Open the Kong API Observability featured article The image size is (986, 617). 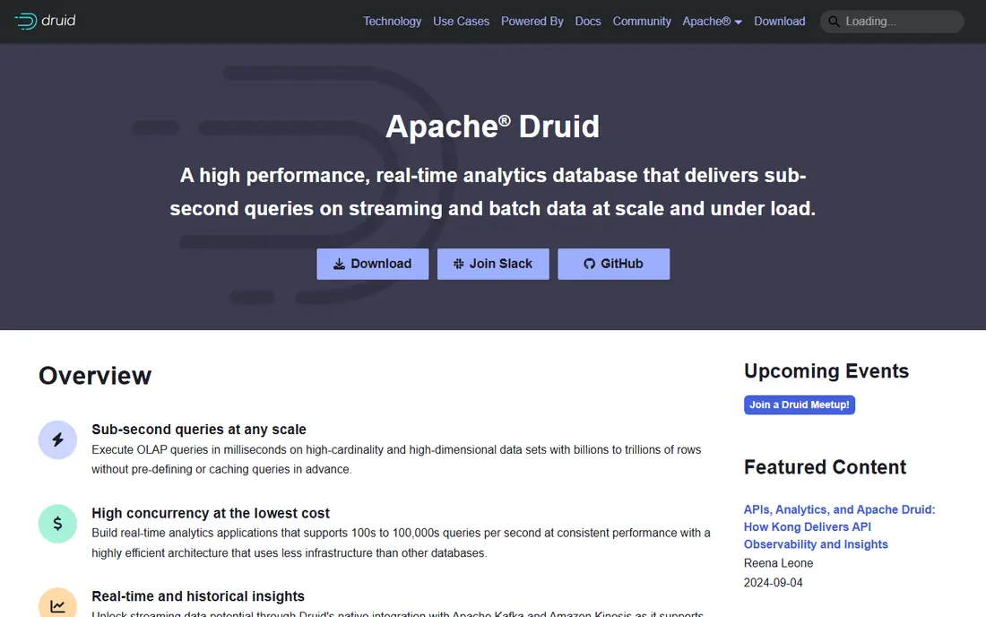click(x=839, y=527)
